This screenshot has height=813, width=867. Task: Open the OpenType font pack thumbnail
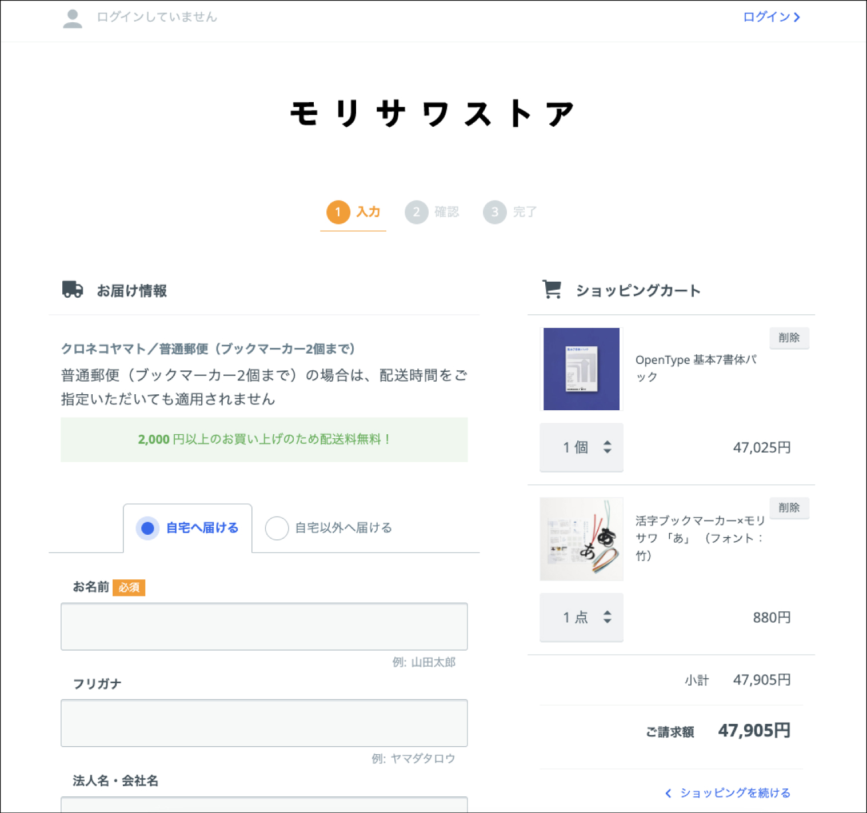coord(581,369)
